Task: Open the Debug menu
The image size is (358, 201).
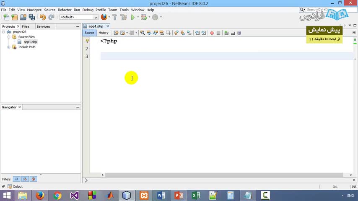Action: click(88, 10)
